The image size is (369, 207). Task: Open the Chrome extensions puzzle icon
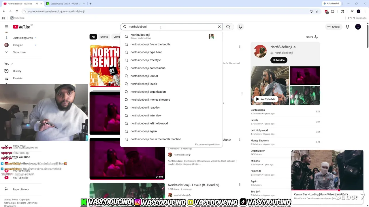tap(333, 11)
